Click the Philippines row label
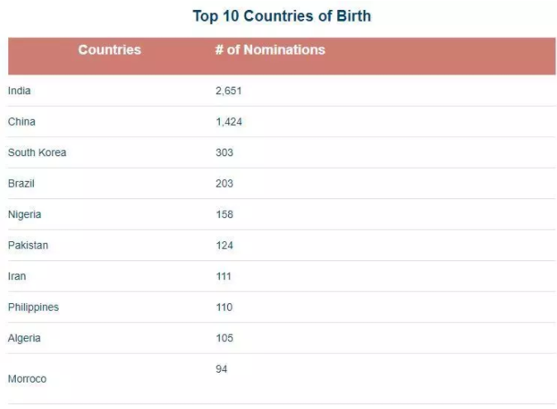 pyautogui.click(x=33, y=307)
